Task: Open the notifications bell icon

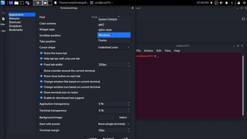Action: (227, 3)
